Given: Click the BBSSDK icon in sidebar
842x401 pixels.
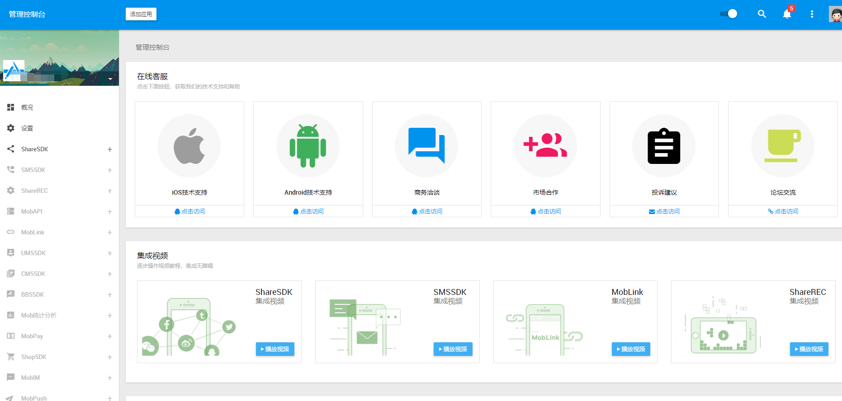Looking at the screenshot, I should coord(11,294).
